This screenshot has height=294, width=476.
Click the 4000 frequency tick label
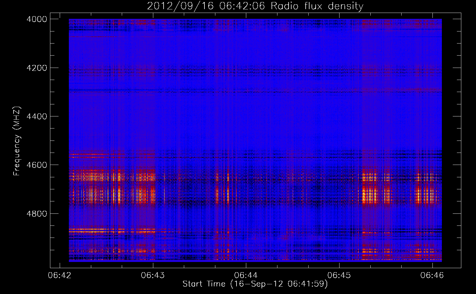37,19
